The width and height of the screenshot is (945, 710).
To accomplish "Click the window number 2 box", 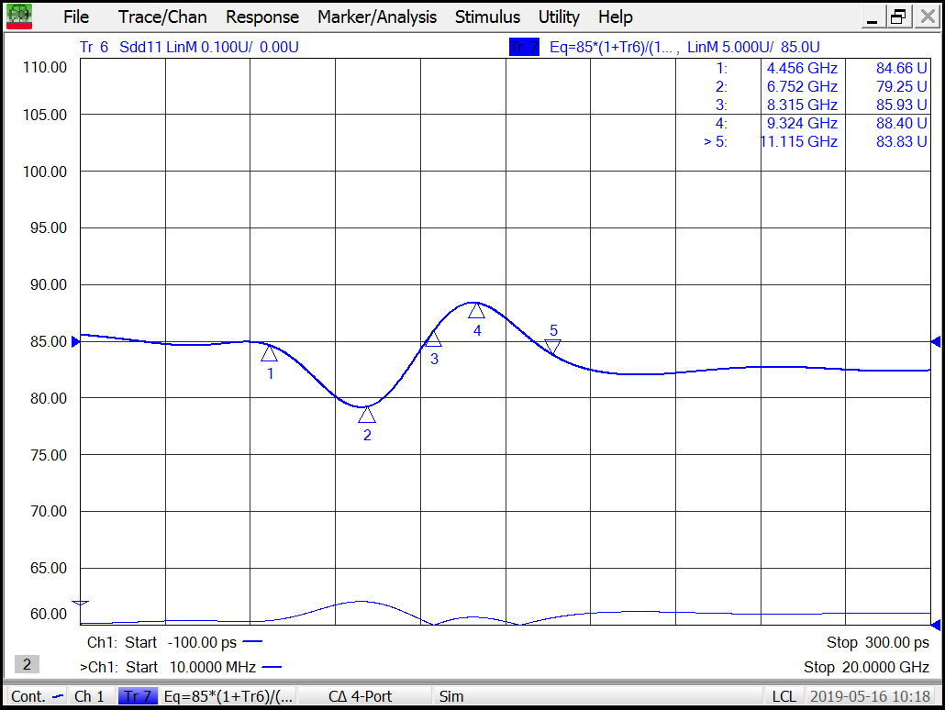I will click(27, 664).
